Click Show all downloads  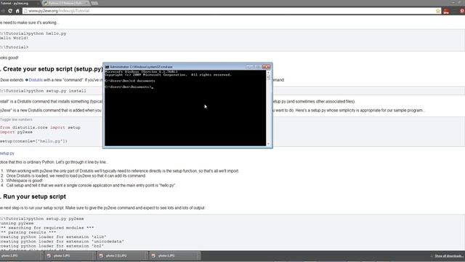448,256
